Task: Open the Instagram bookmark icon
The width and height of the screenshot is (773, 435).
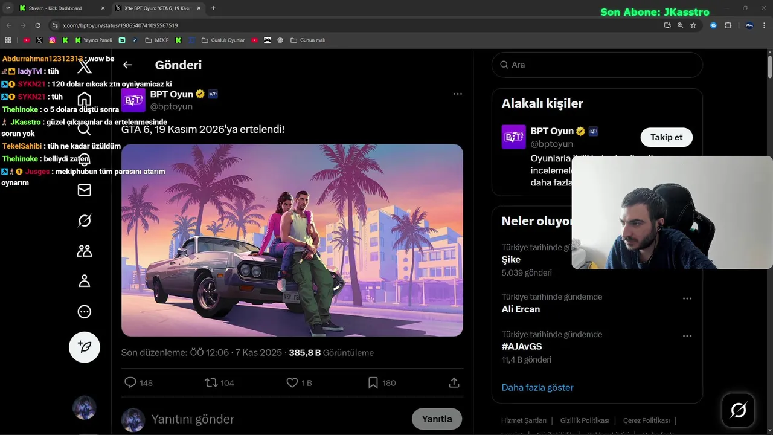Action: tap(52, 40)
